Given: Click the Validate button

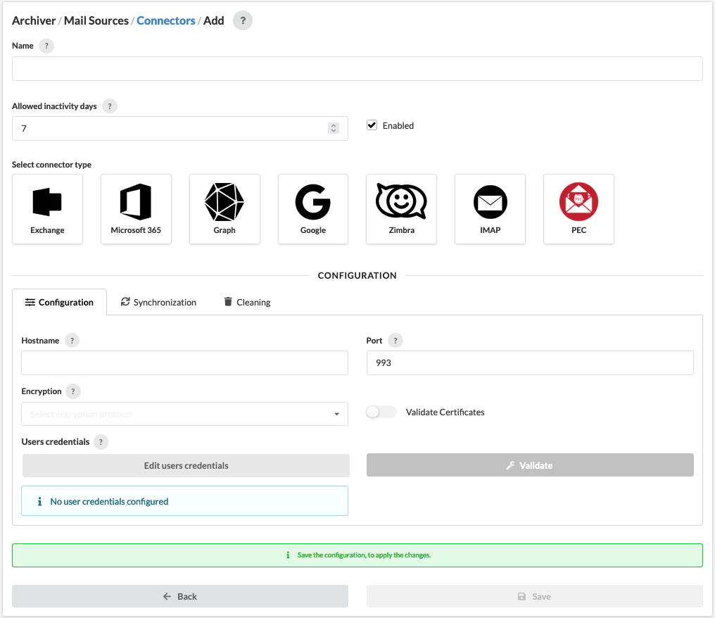Looking at the screenshot, I should [x=530, y=465].
